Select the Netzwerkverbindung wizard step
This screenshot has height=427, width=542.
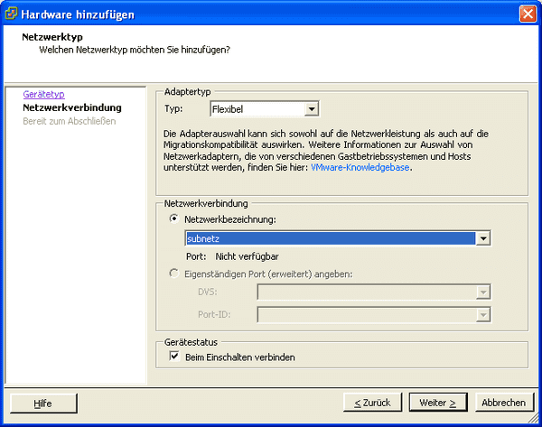[72, 107]
